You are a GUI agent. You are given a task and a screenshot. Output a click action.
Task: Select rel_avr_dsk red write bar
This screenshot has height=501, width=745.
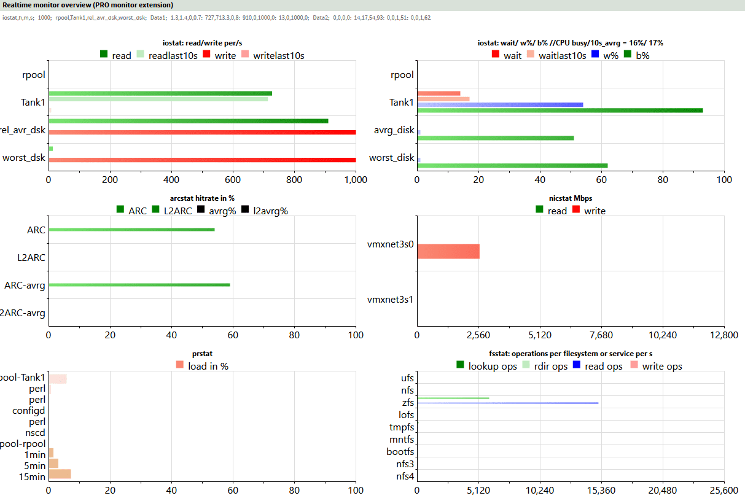[203, 132]
